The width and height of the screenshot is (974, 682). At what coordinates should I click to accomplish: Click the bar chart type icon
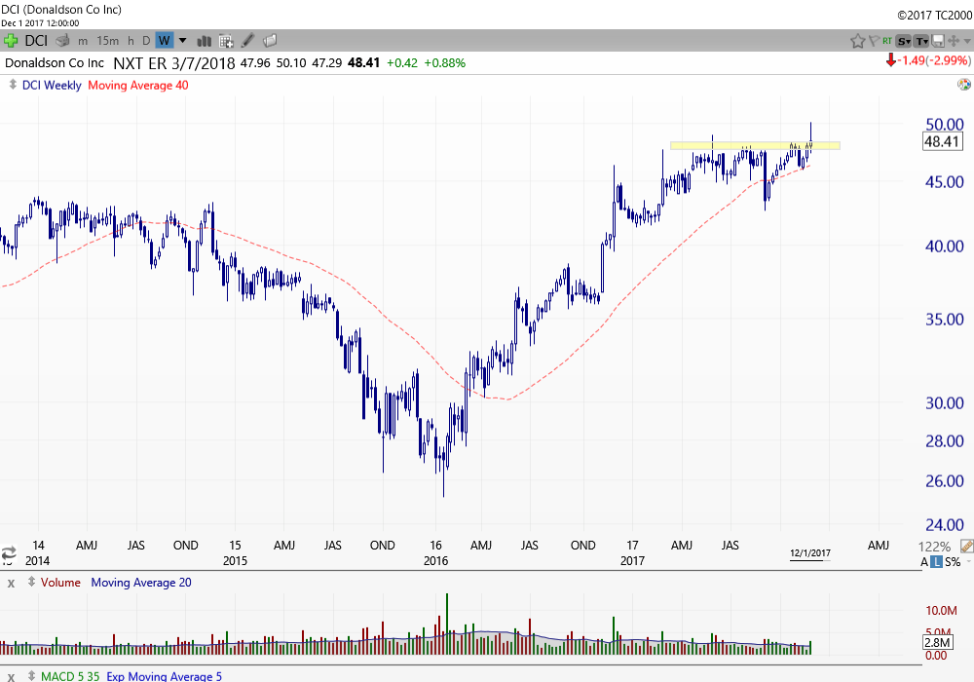point(205,40)
